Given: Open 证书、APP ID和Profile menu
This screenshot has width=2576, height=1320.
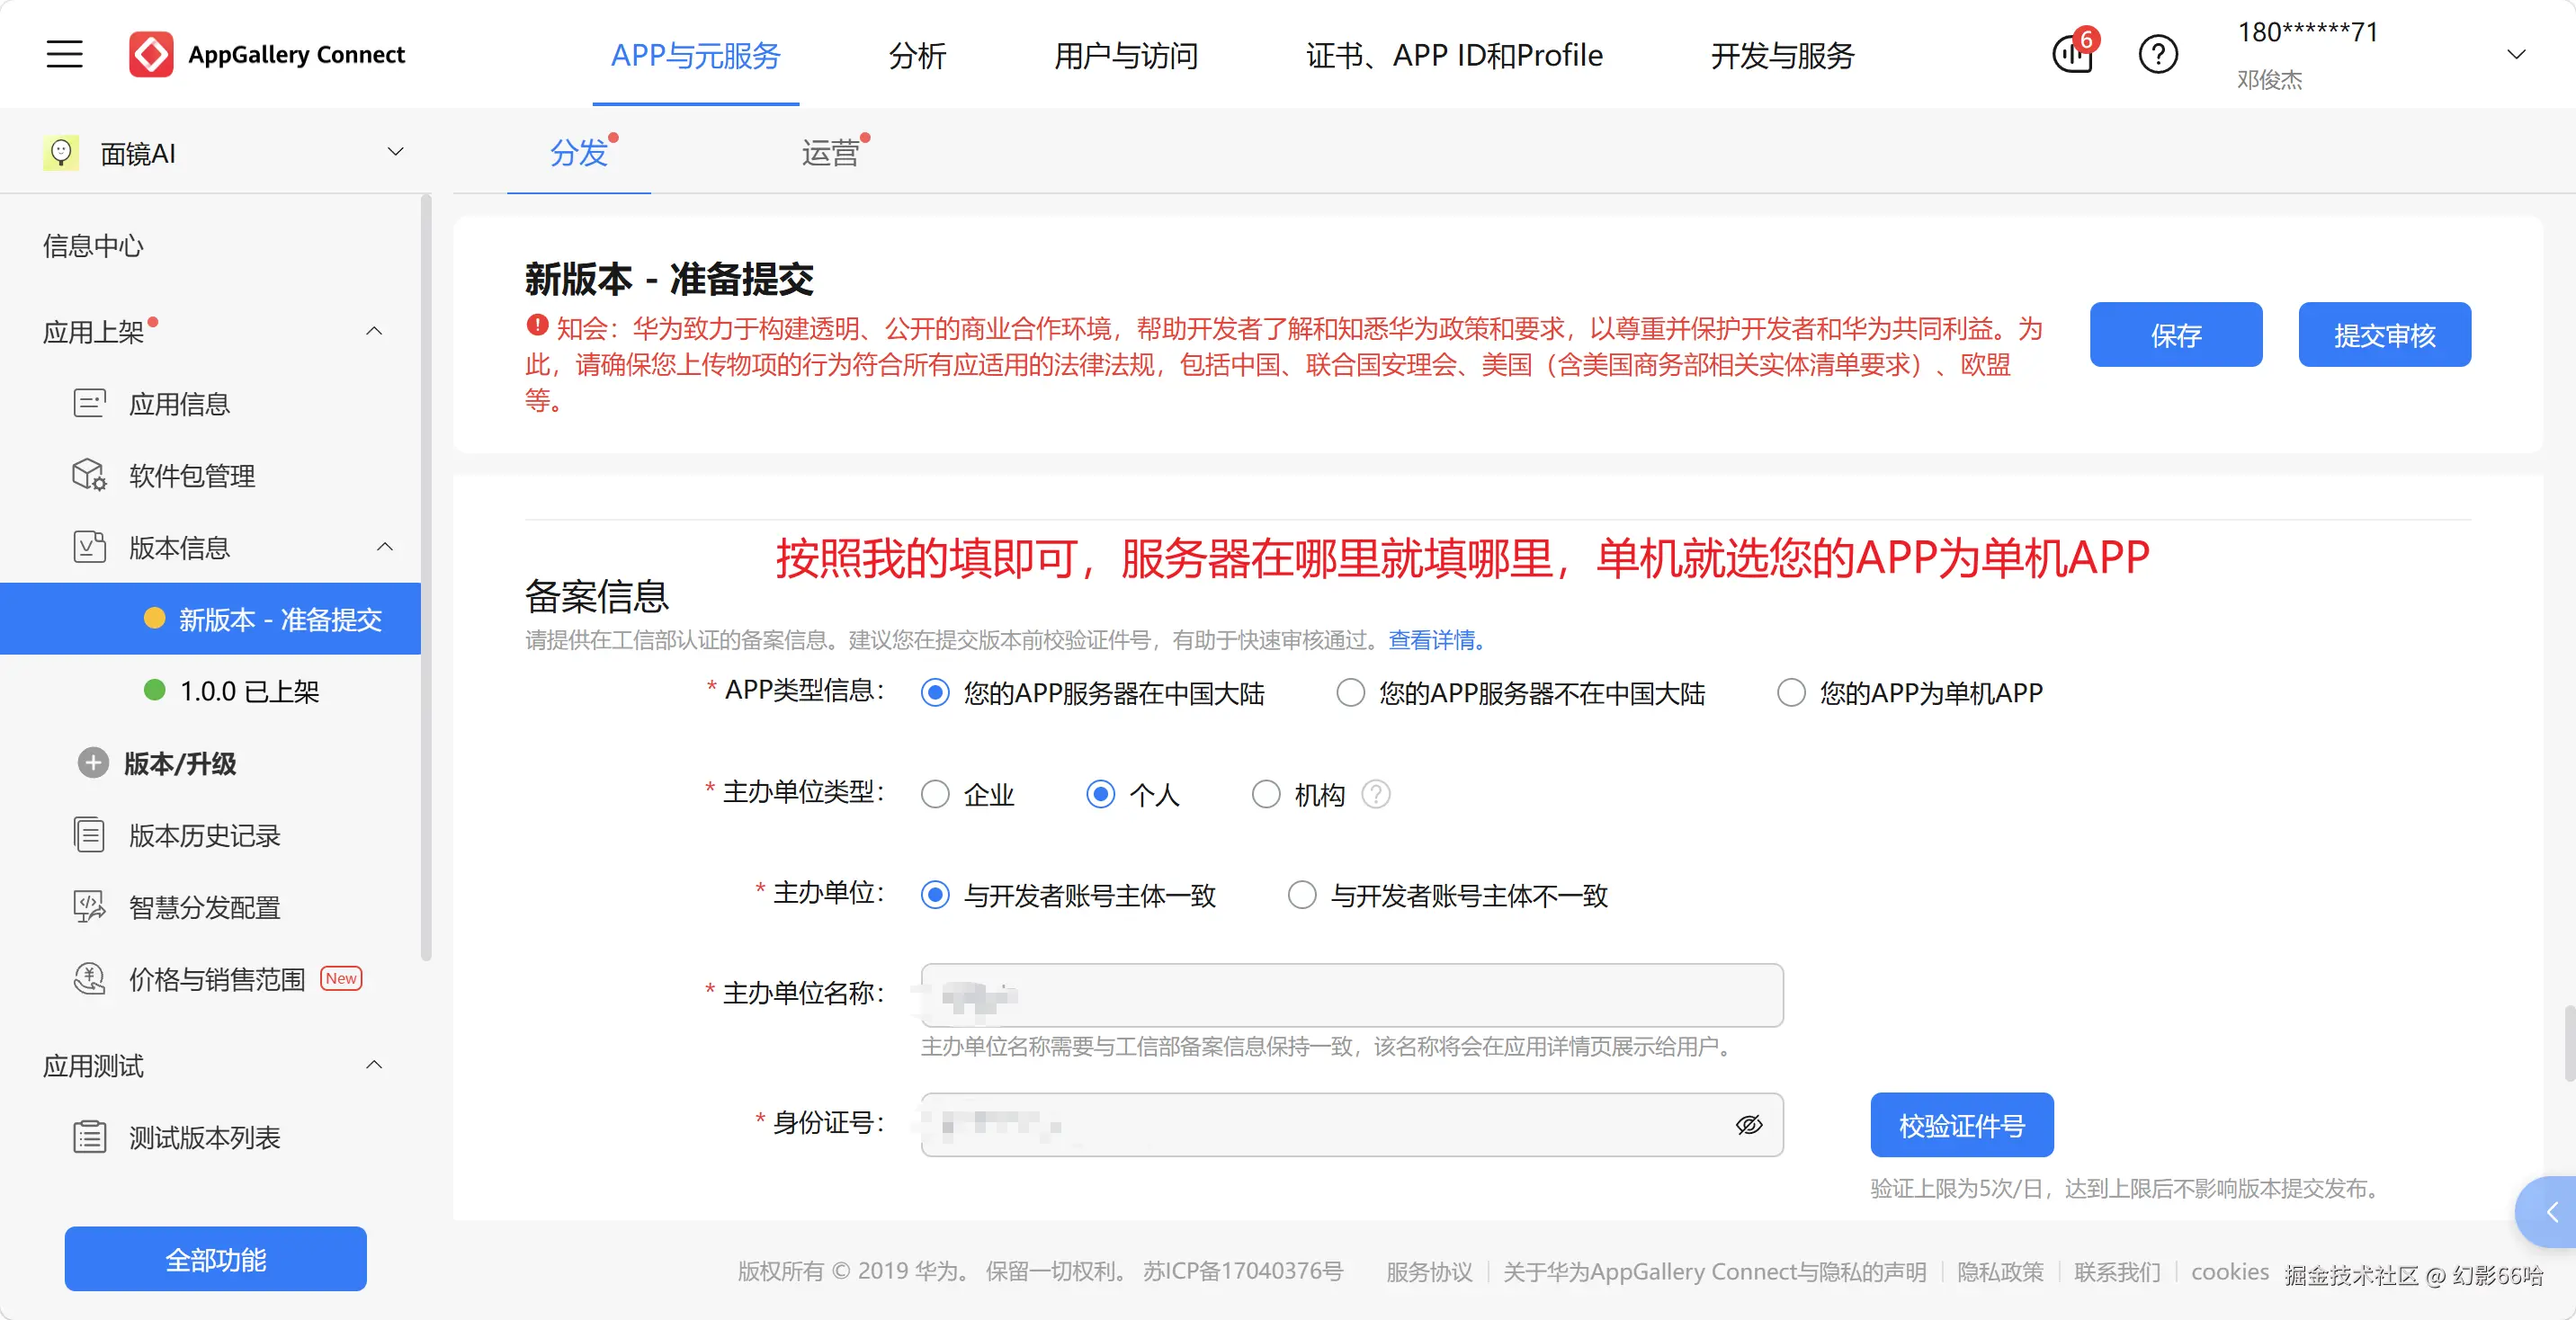Looking at the screenshot, I should (1454, 55).
